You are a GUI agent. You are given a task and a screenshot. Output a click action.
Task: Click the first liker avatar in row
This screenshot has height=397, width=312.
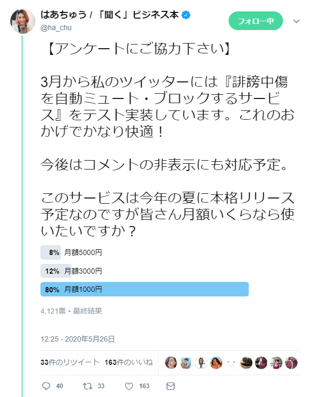pyautogui.click(x=171, y=363)
